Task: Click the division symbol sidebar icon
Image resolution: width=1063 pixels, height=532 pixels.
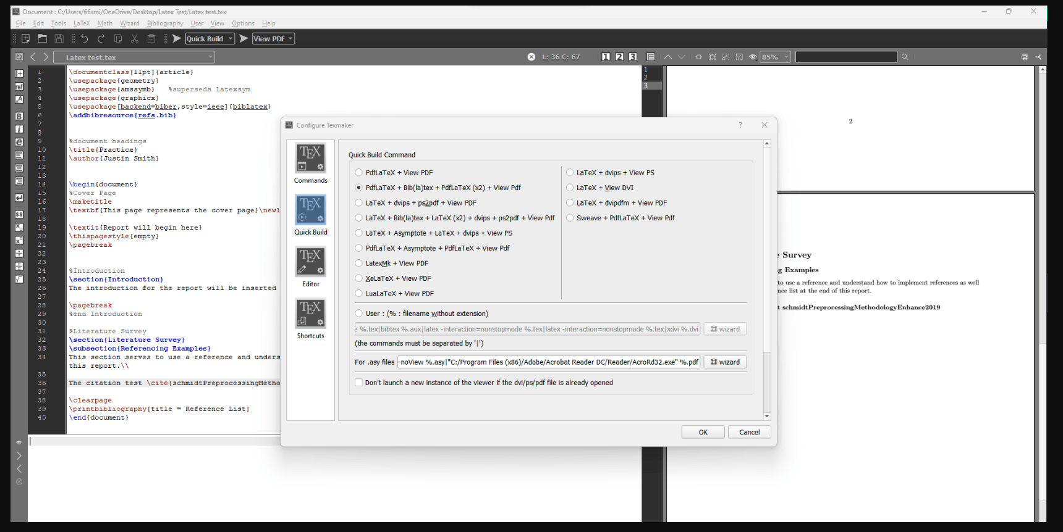Action: point(19,253)
